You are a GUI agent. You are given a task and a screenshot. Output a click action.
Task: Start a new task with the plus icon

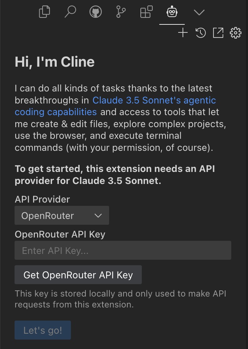(x=183, y=32)
